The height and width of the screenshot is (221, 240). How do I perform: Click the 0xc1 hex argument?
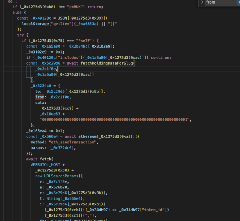point(74,215)
